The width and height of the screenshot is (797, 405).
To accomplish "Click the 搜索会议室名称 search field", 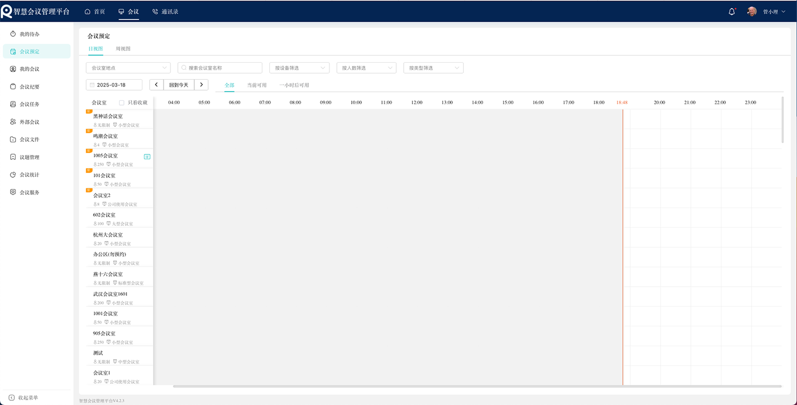I will pos(220,68).
